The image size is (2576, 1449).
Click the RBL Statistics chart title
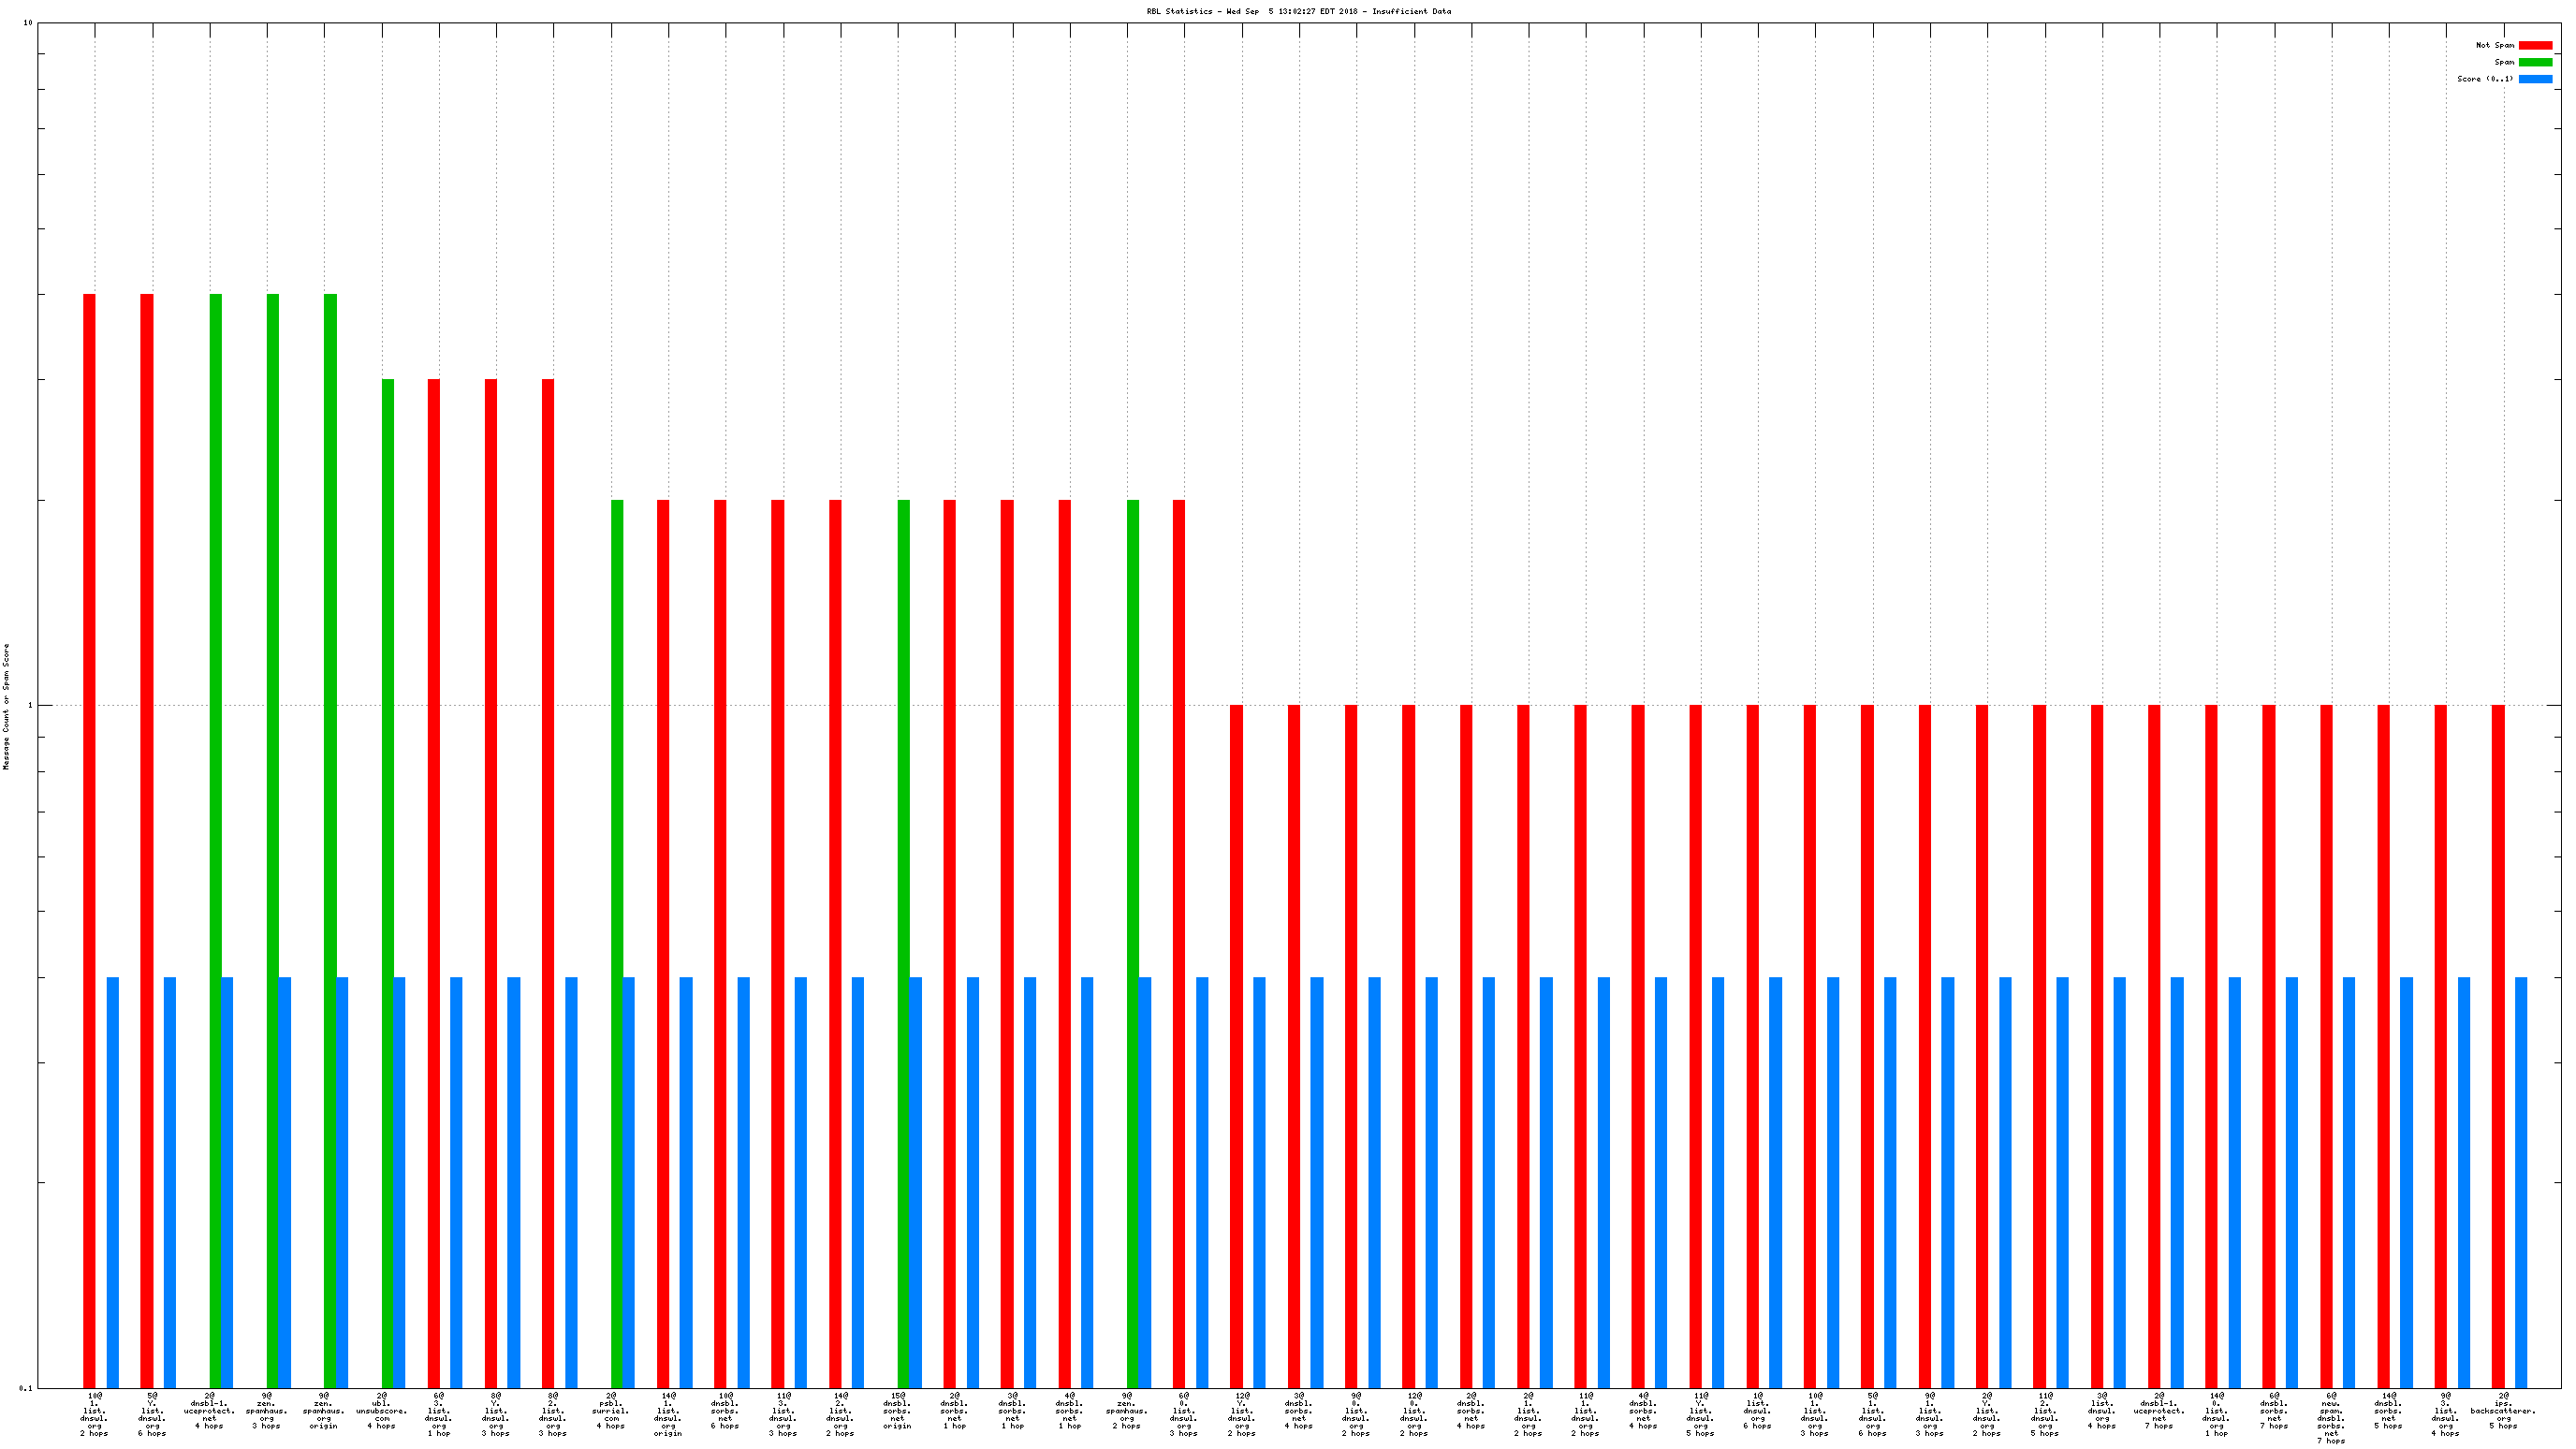click(1298, 12)
